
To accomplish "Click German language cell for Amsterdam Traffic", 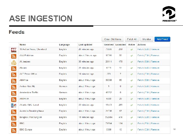I will coord(63,93).
